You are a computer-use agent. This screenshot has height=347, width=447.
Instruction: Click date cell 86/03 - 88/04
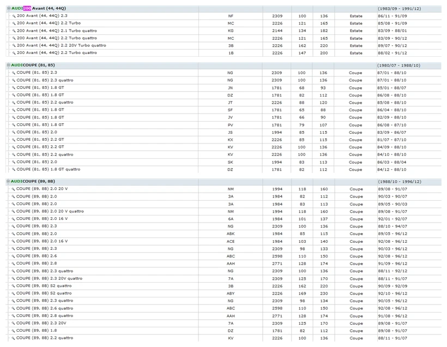point(392,163)
